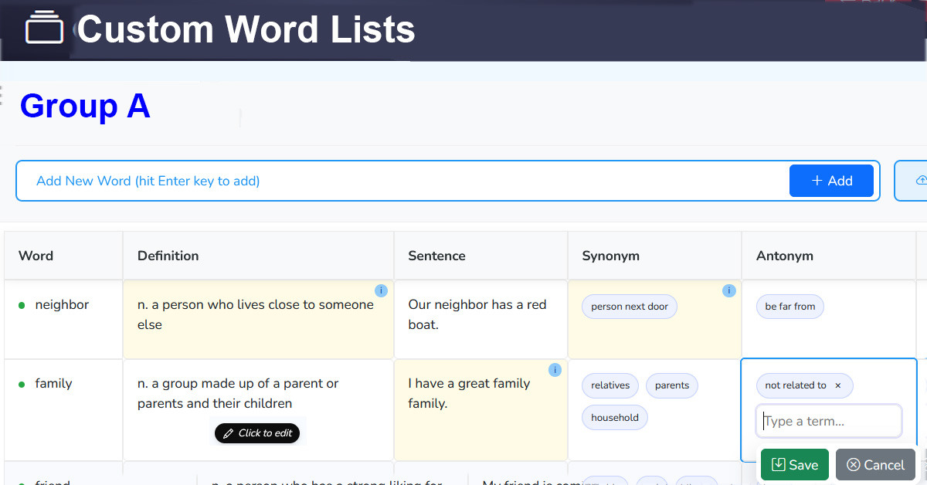Click the Word column header
Screen dimensions: 927x485
pyautogui.click(x=36, y=256)
